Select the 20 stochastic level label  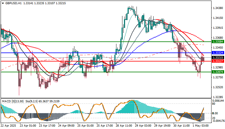[x=214, y=118]
